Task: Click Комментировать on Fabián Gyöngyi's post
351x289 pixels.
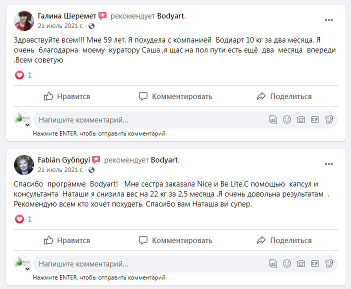Action: click(x=175, y=240)
